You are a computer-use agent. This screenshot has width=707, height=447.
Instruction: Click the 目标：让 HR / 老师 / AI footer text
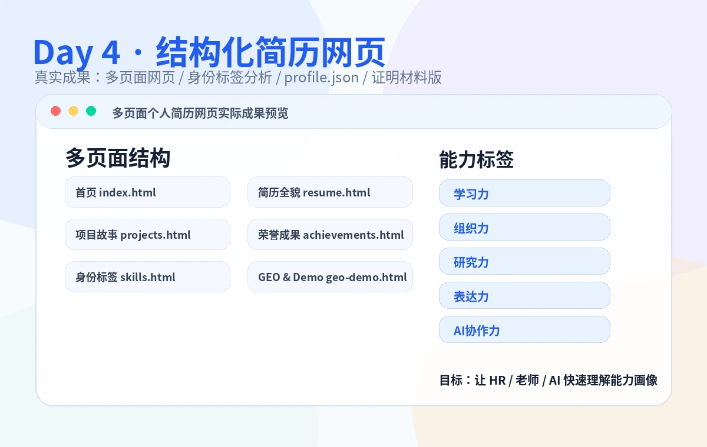(x=548, y=381)
